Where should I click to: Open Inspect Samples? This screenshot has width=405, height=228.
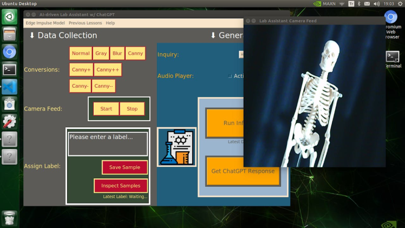[121, 186]
